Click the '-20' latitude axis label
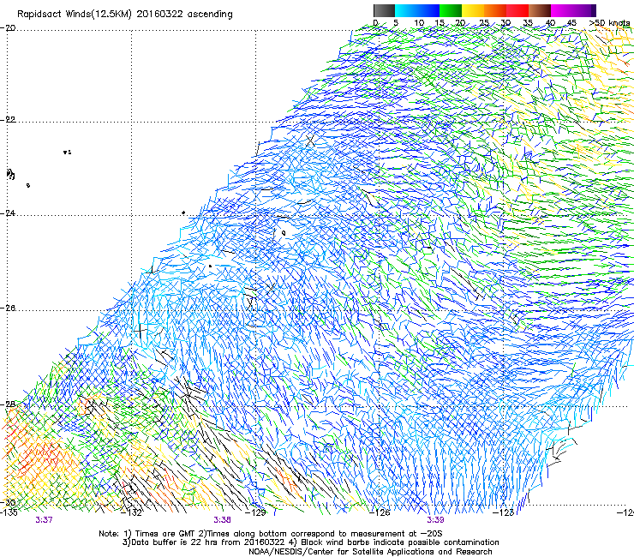 8,28
